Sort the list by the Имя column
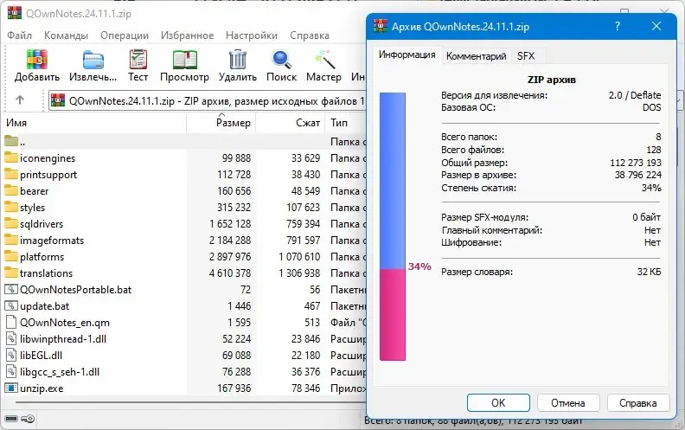 pos(94,123)
